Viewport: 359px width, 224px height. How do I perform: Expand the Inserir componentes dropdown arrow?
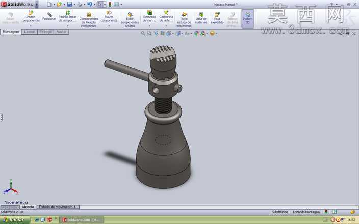(x=31, y=26)
